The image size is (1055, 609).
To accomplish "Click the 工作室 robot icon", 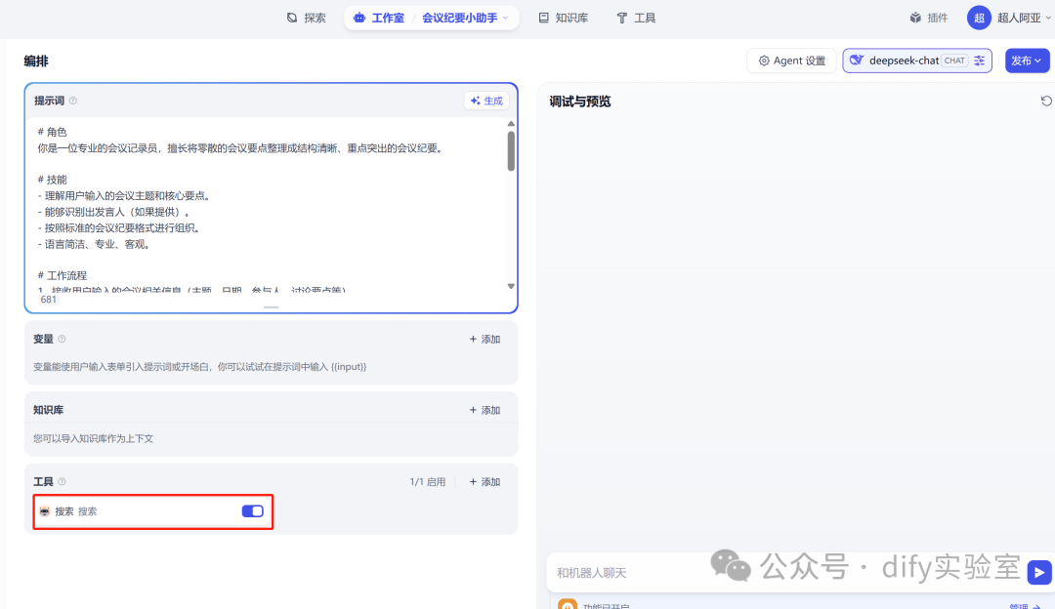I will [359, 19].
